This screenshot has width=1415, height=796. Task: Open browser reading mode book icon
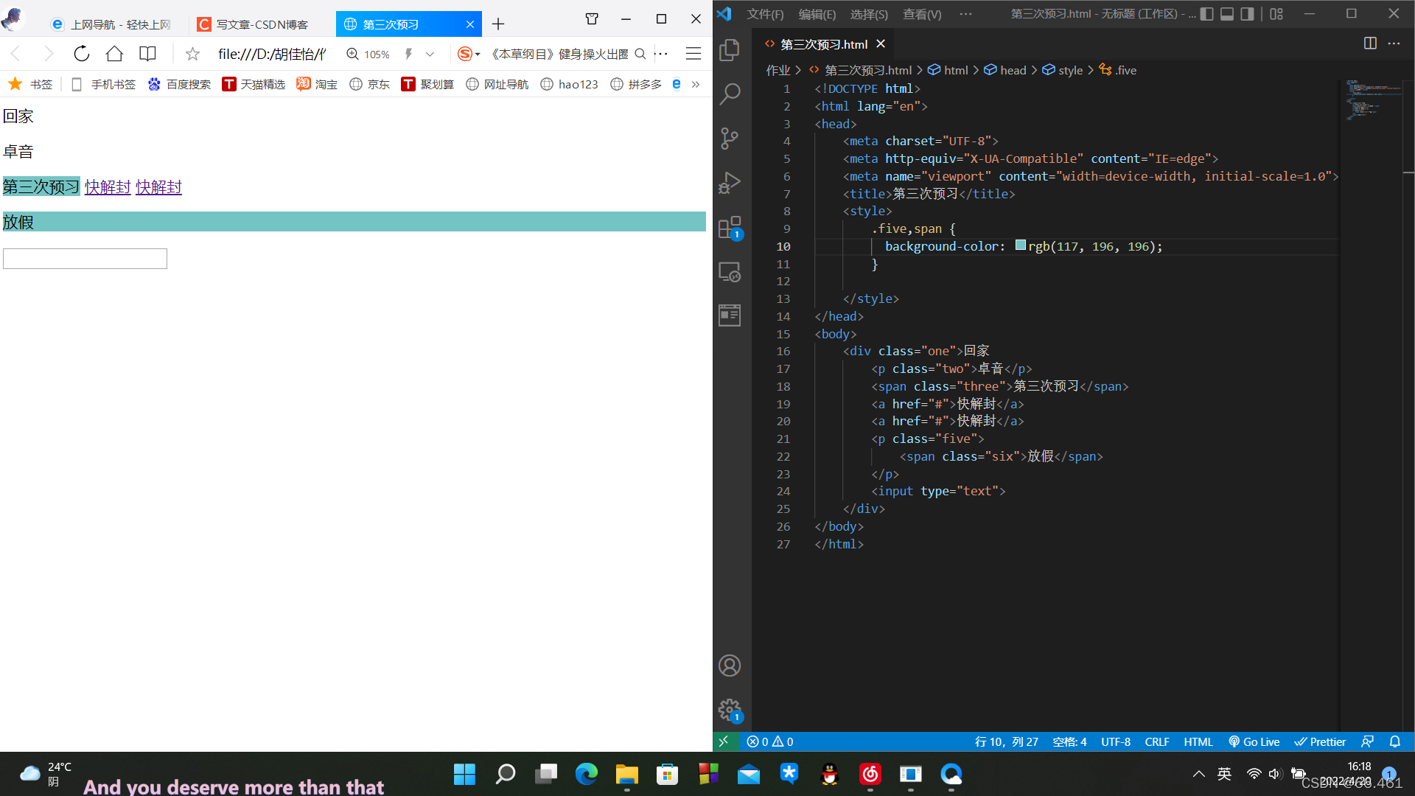pyautogui.click(x=147, y=53)
